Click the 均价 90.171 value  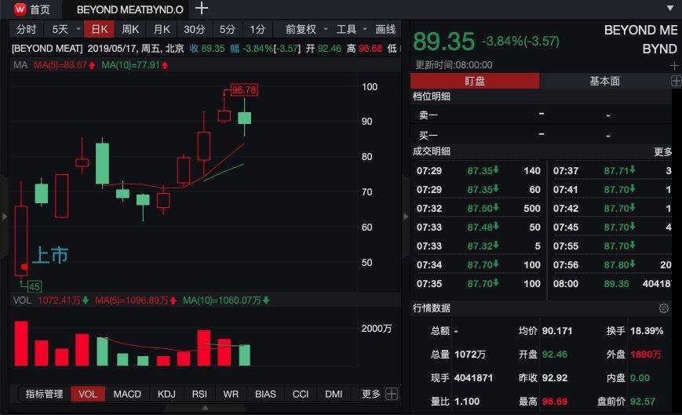tap(556, 331)
